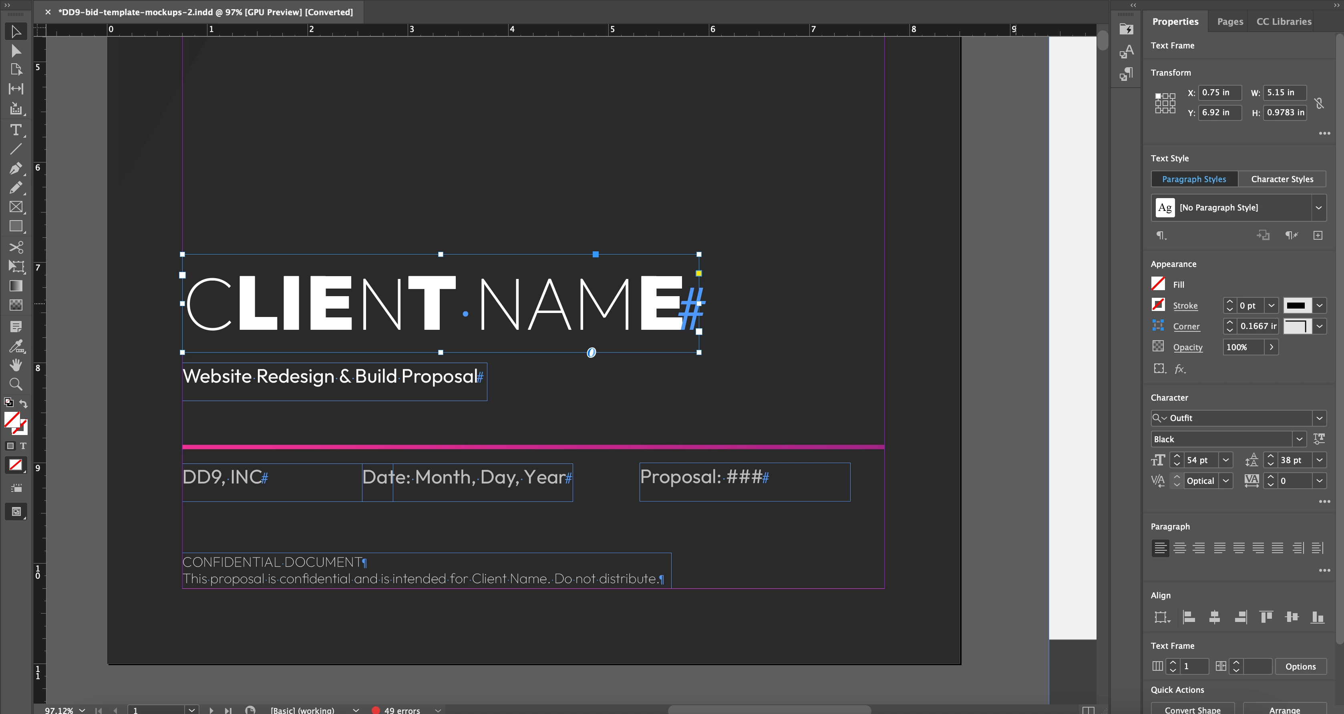1344x714 pixels.
Task: Switch to Character Styles toggle
Action: coord(1282,179)
